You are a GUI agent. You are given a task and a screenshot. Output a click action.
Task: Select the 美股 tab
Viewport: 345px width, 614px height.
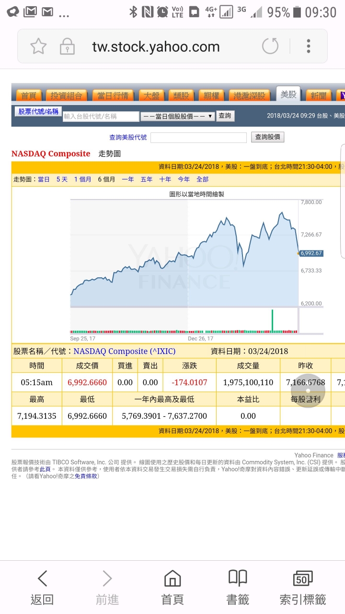pos(288,94)
